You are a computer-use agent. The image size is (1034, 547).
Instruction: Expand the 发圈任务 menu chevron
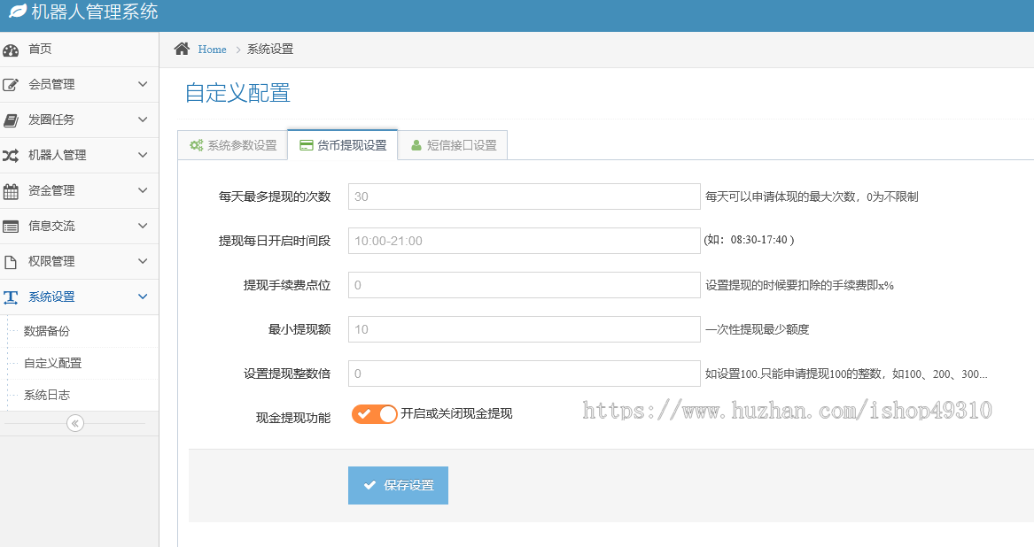coord(143,119)
